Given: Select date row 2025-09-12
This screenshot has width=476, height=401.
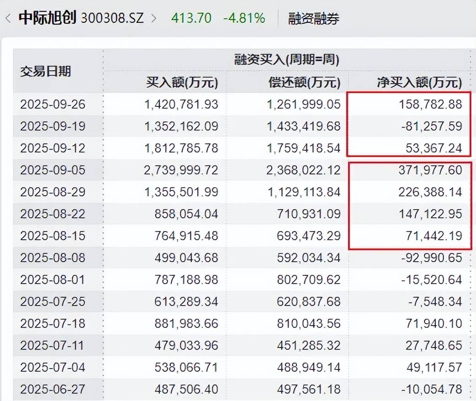Looking at the screenshot, I should [53, 148].
